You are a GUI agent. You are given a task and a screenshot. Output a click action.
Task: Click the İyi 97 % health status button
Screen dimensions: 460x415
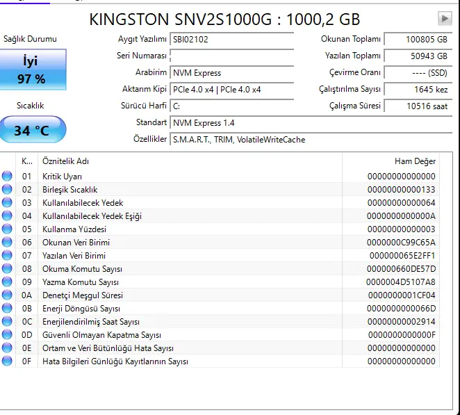click(x=33, y=70)
